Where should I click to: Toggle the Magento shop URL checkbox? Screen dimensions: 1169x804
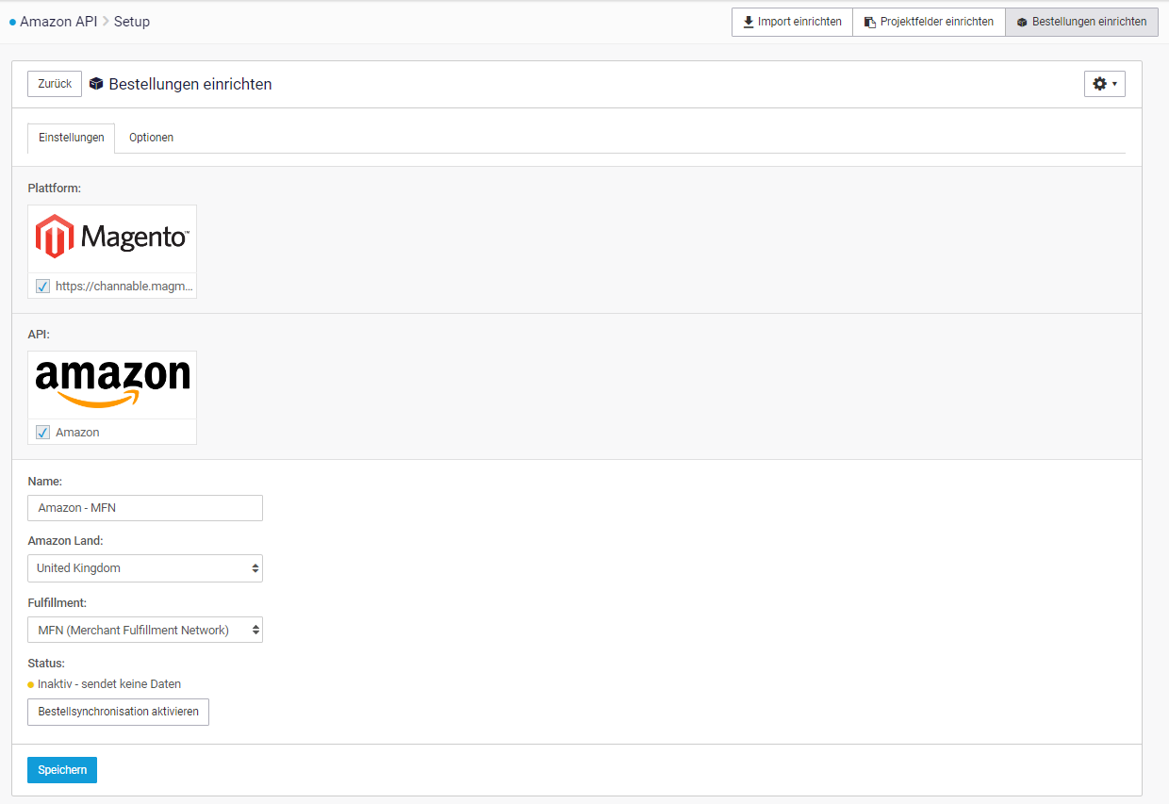[42, 286]
